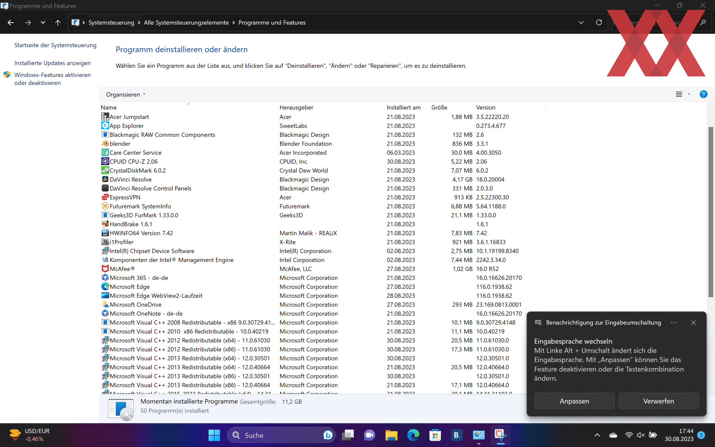The height and width of the screenshot is (447, 715).
Task: Select DaVinci Resolve icon
Action: (105, 179)
